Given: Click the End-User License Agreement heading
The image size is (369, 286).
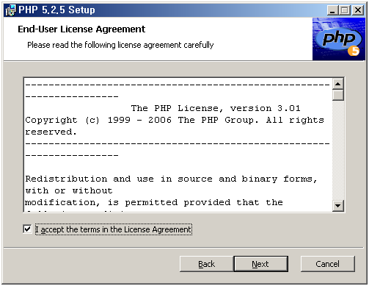Looking at the screenshot, I should click(81, 29).
